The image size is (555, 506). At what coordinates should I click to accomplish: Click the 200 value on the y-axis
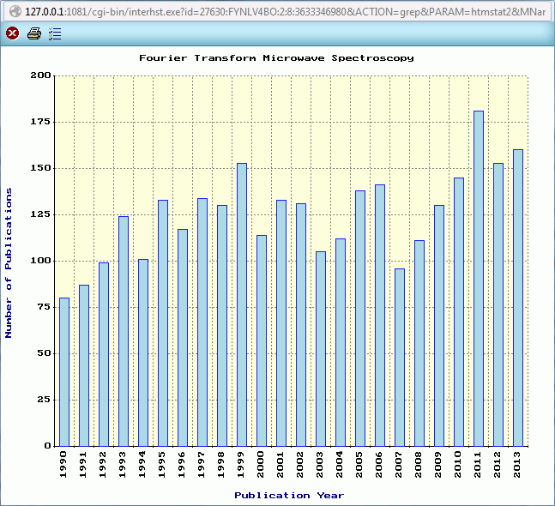click(x=40, y=75)
